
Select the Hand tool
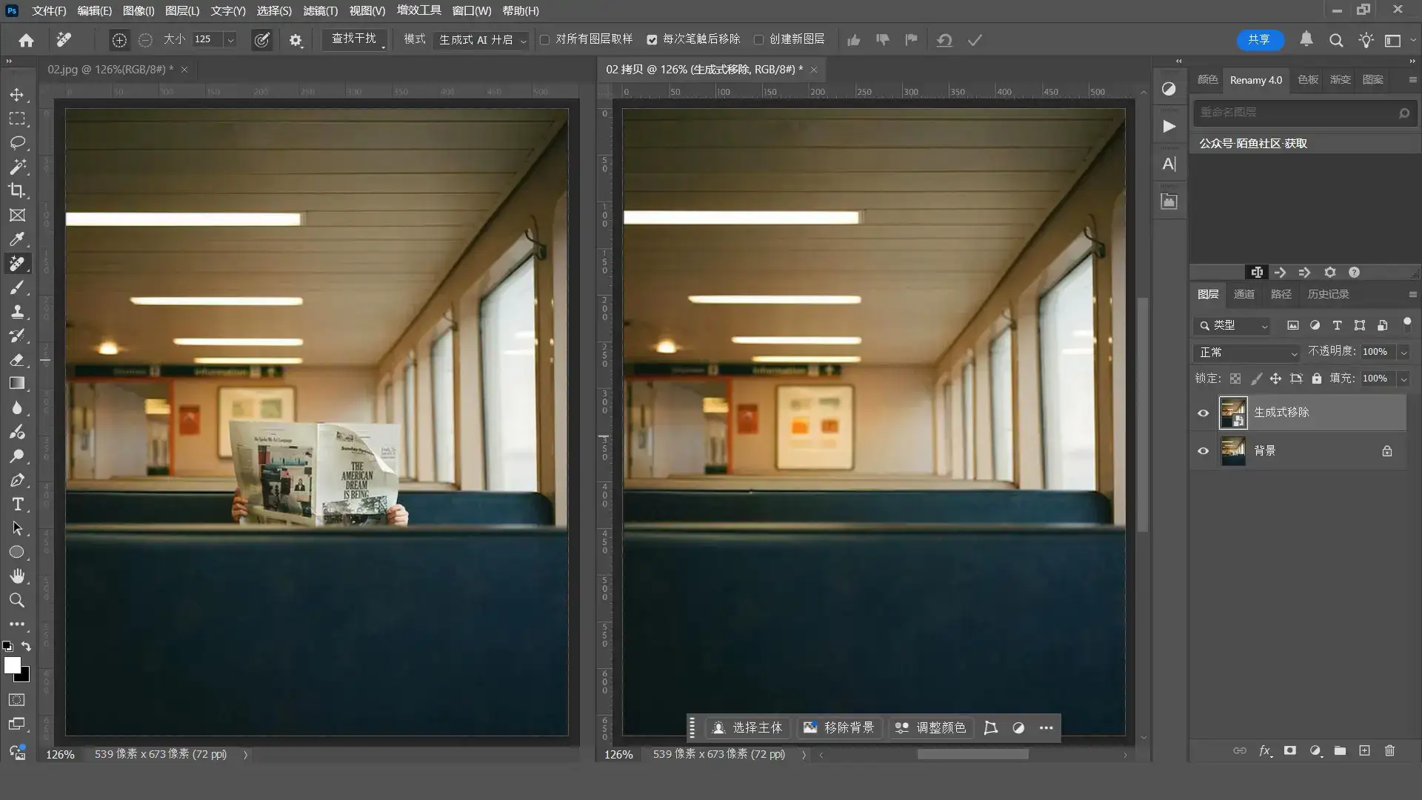click(x=17, y=576)
